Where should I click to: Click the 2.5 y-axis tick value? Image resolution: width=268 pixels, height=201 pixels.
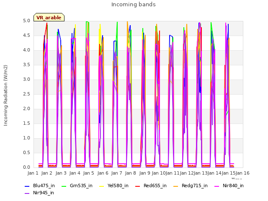(26, 94)
